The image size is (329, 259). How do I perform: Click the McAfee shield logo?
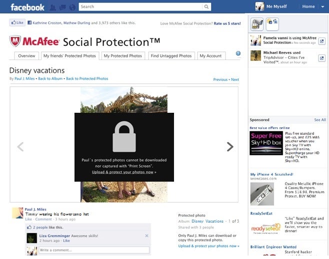15,41
